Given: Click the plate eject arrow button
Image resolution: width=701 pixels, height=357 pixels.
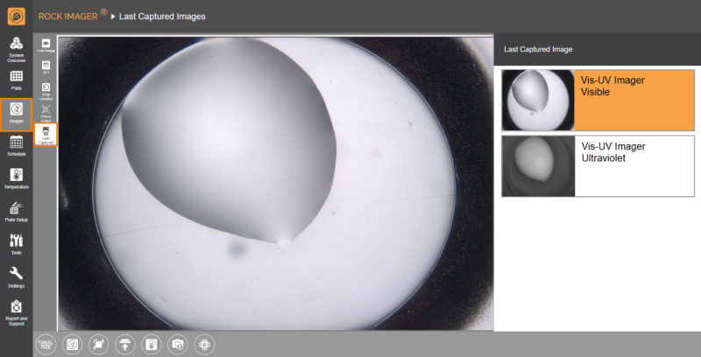Looking at the screenshot, I should click(x=124, y=344).
